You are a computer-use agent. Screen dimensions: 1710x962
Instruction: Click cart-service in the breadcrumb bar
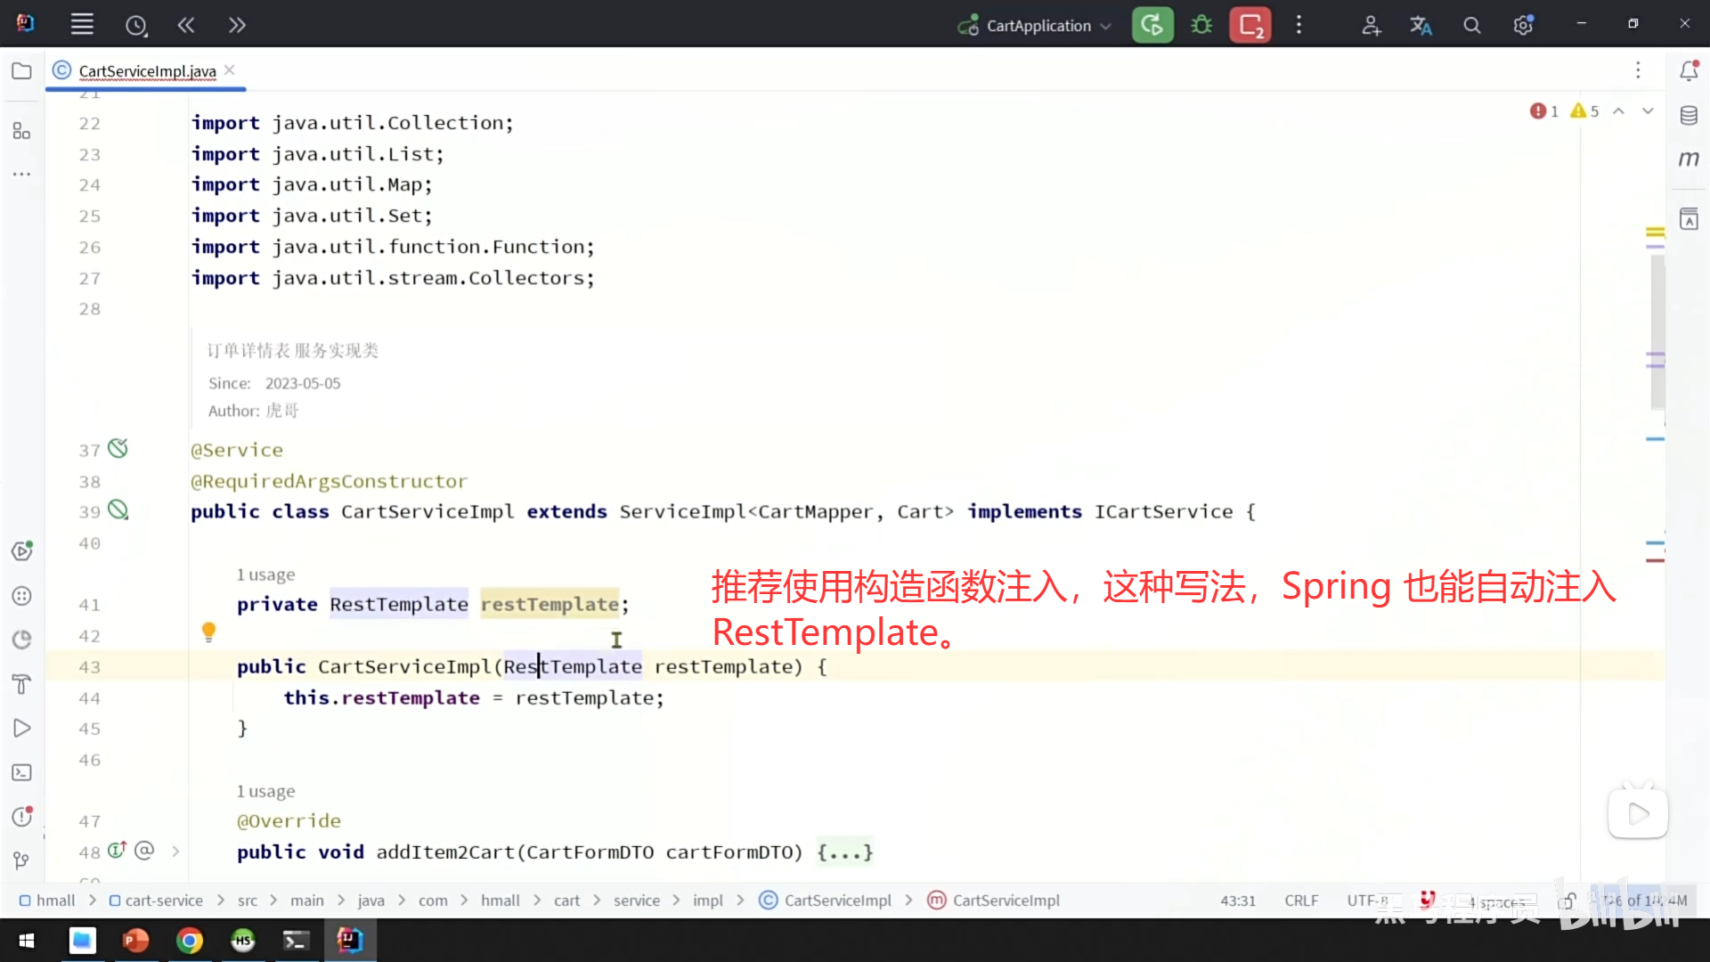pyautogui.click(x=164, y=901)
